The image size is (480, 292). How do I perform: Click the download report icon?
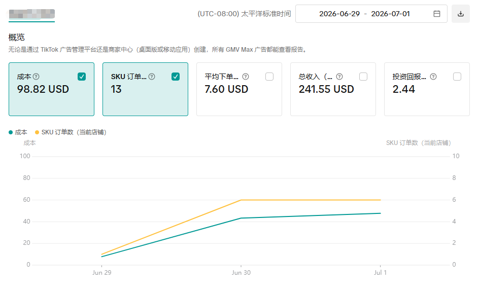(x=460, y=14)
